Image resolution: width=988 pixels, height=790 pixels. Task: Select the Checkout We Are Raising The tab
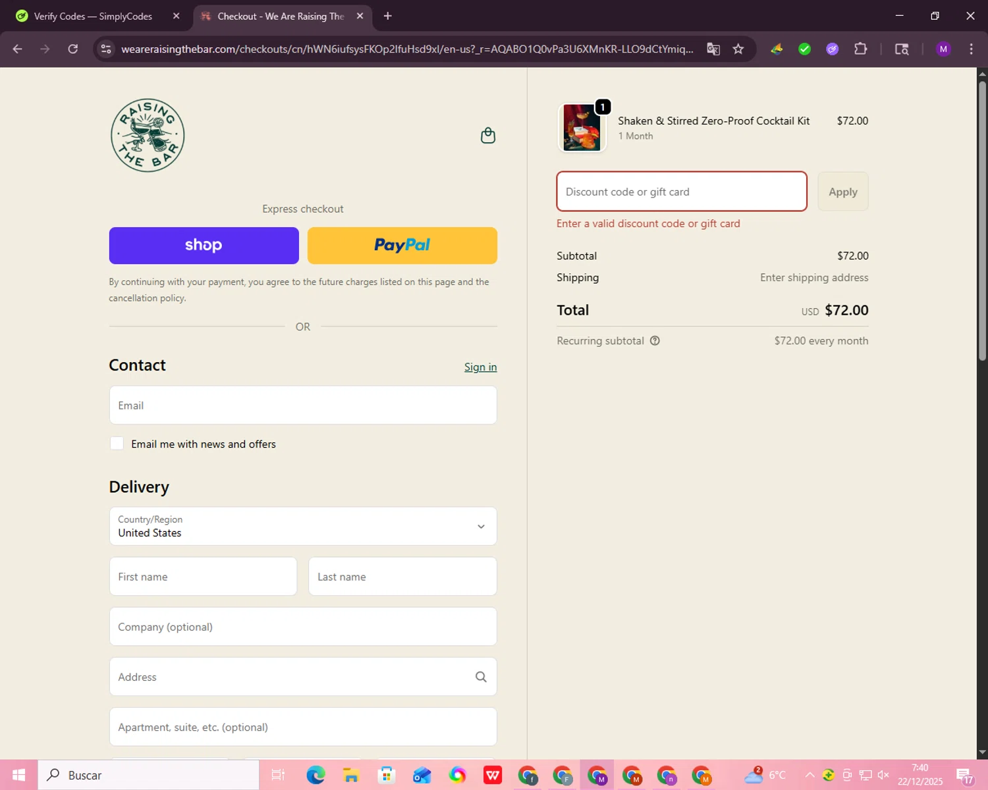[282, 16]
